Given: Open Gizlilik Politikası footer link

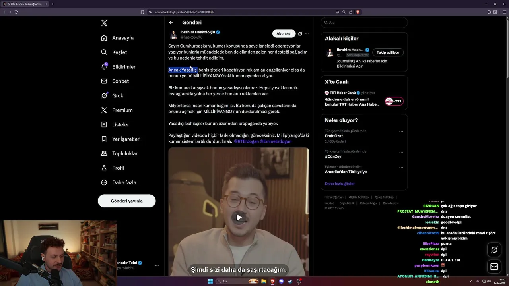Looking at the screenshot, I should coord(359,197).
